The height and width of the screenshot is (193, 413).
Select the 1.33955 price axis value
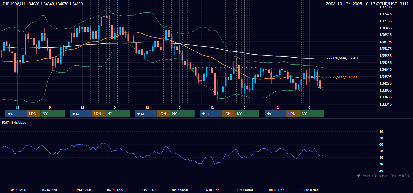(386, 90)
